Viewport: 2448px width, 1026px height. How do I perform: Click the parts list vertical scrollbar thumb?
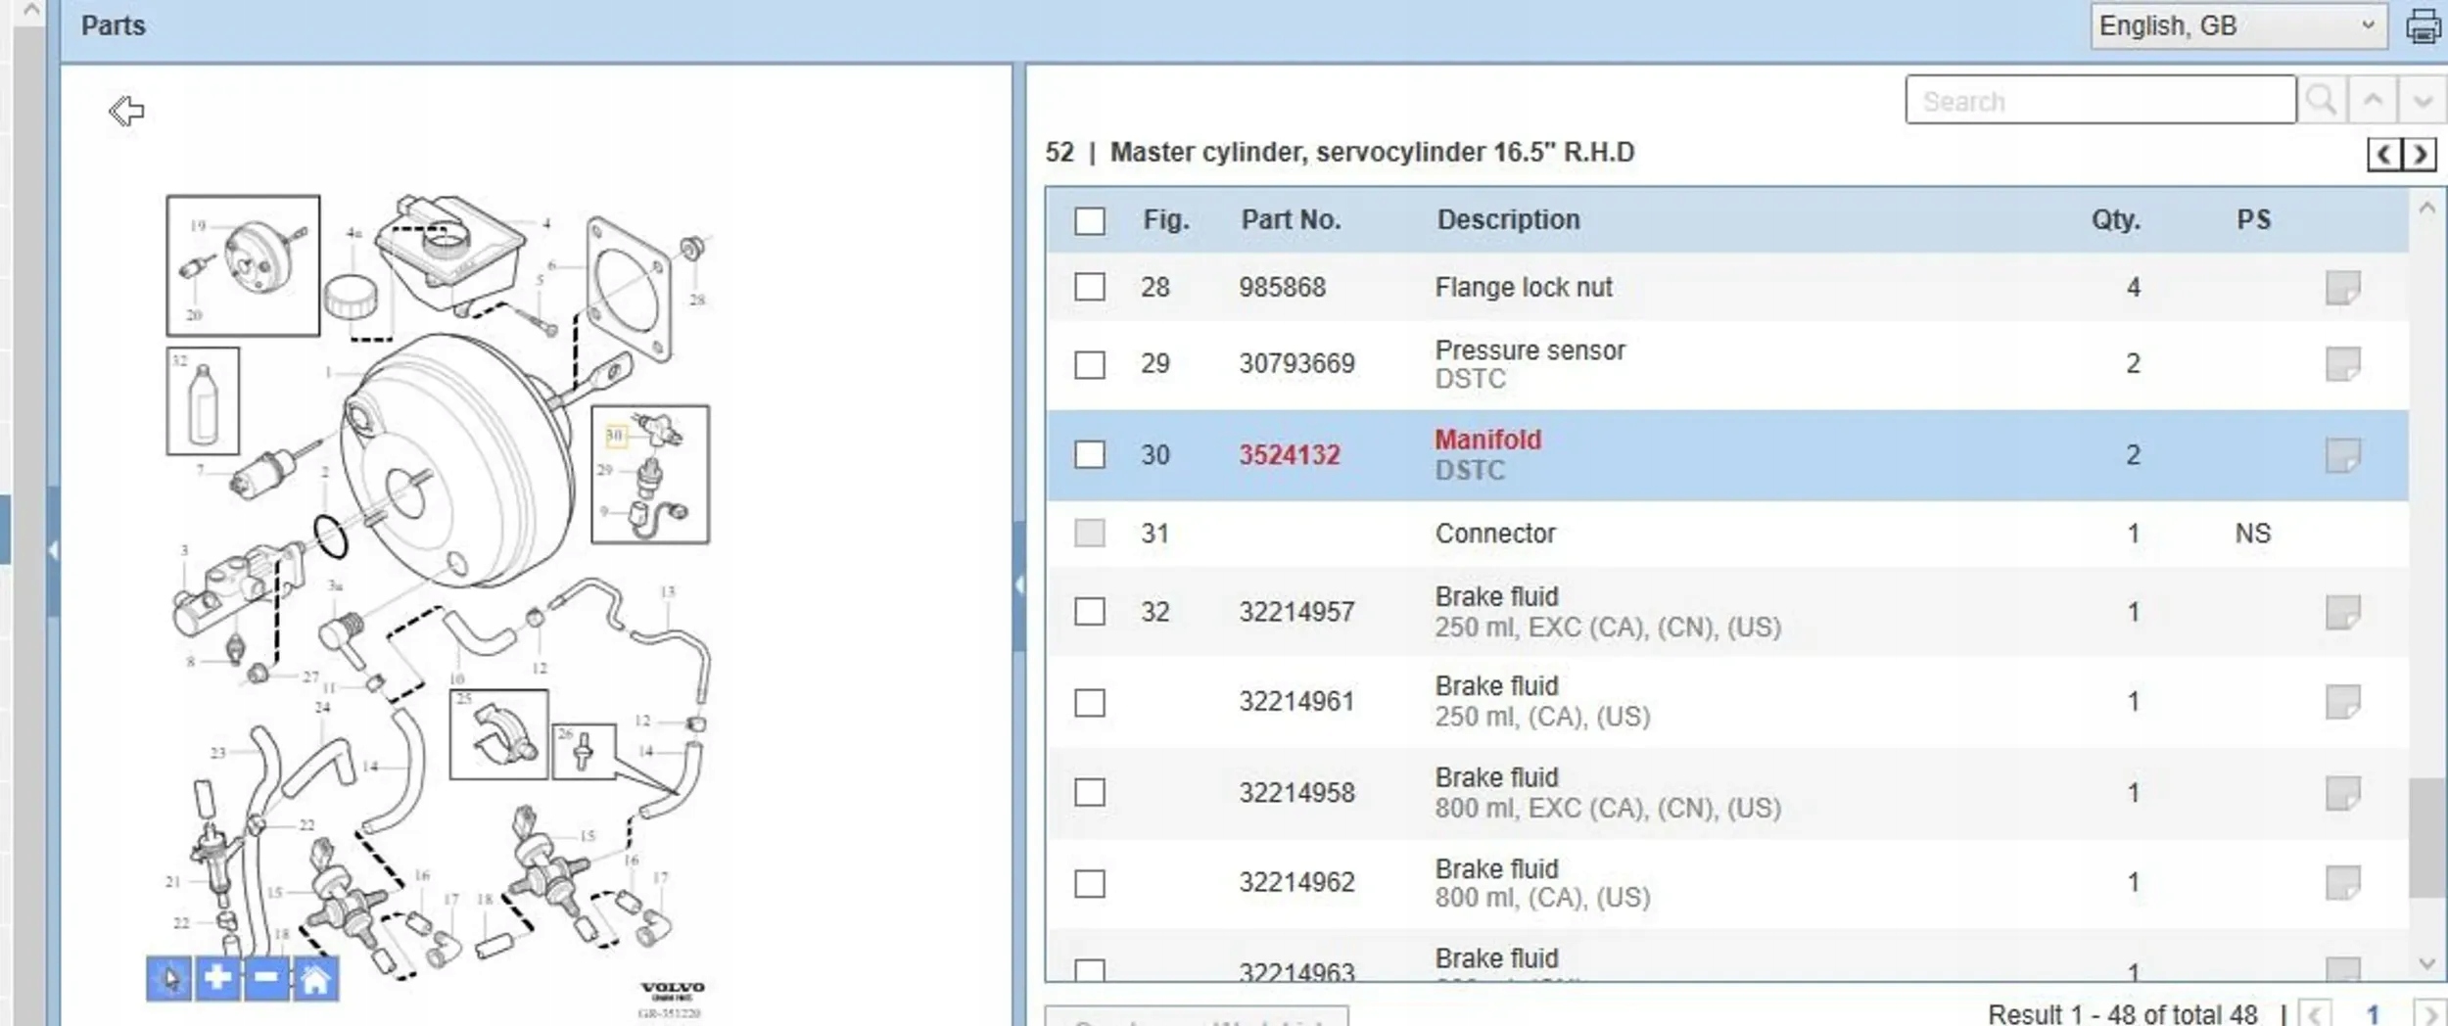2426,837
